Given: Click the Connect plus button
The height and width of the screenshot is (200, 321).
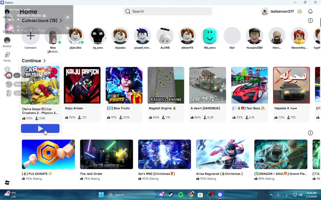Looking at the screenshot, I should [30, 36].
